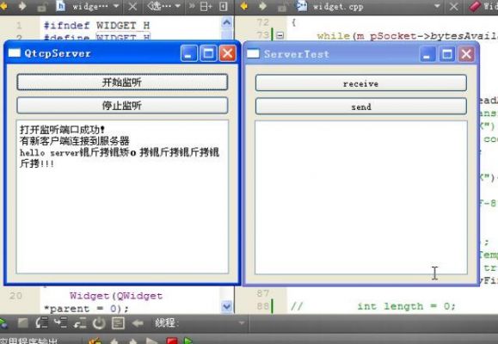Click the send button in ServerTest
The height and width of the screenshot is (344, 498).
pos(361,107)
